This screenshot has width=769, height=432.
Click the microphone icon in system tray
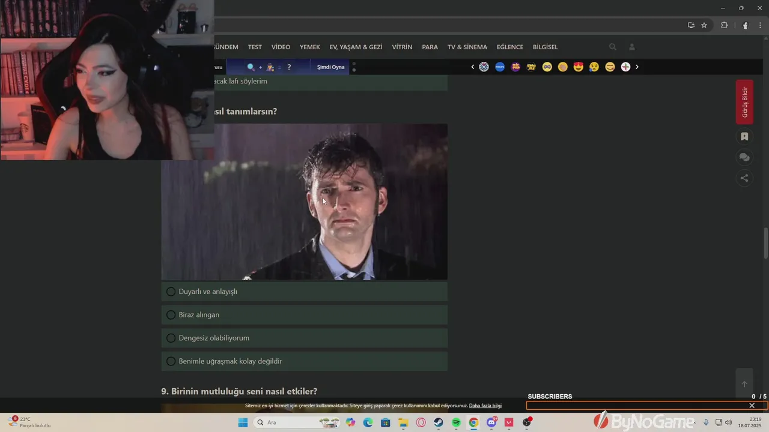click(x=706, y=422)
